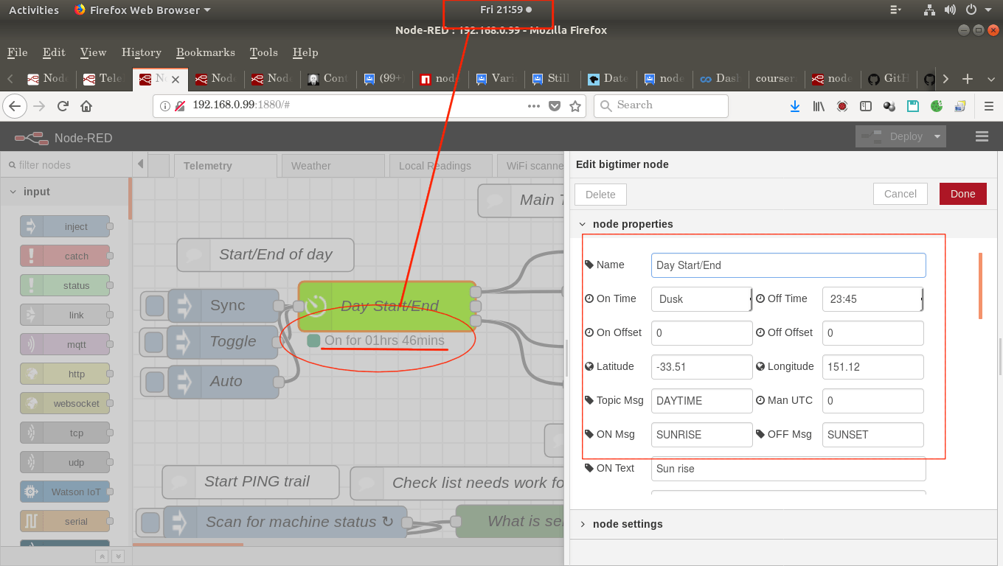Trigger the Sync inject node button
Viewport: 1003px width, 566px height.
[155, 306]
